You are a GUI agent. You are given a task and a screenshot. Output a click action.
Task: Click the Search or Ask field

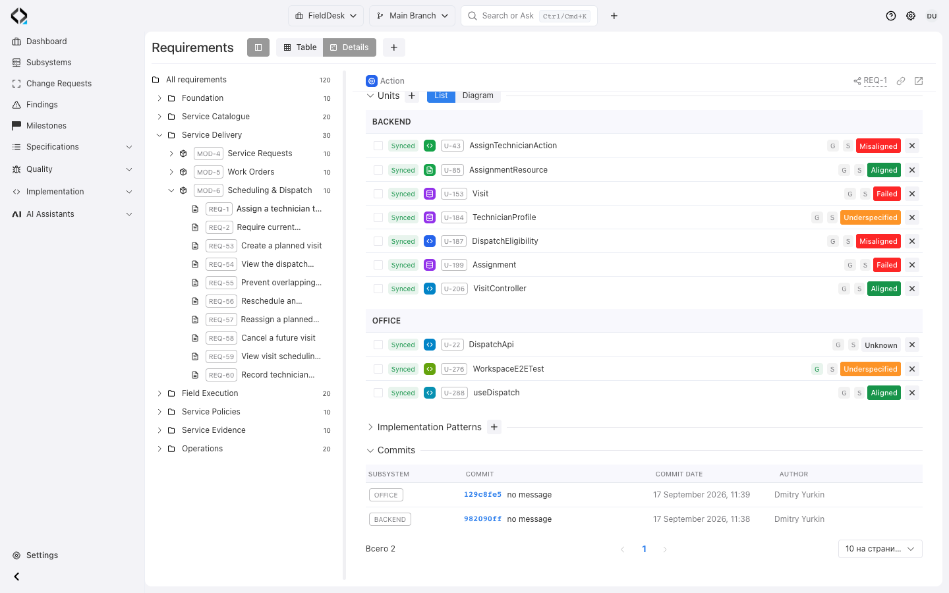[x=529, y=16]
